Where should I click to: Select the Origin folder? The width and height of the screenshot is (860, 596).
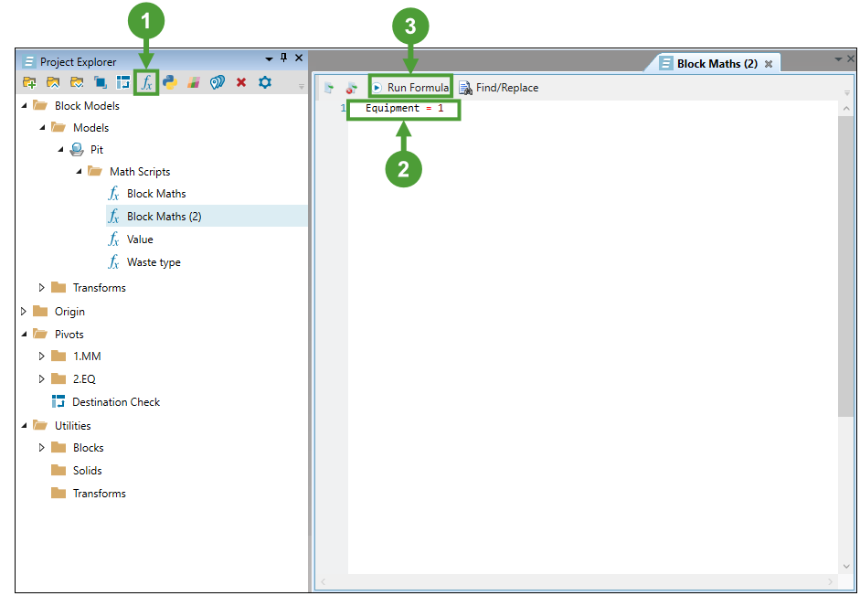click(x=69, y=311)
